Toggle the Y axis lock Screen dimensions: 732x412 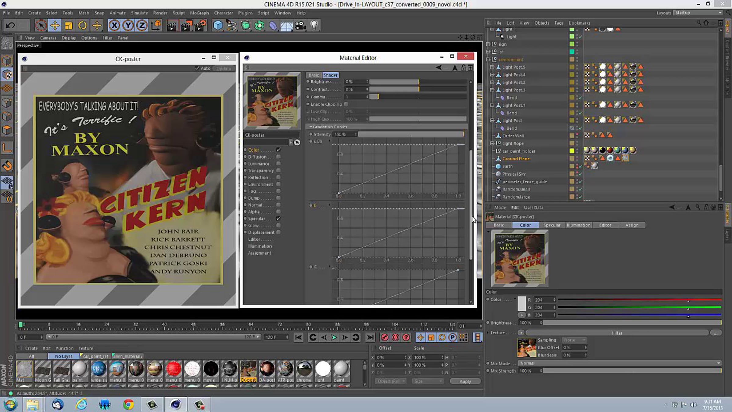[128, 26]
